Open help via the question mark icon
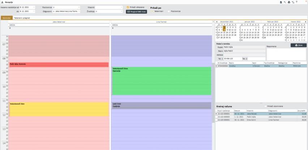This screenshot has width=308, height=150. click(x=296, y=2)
